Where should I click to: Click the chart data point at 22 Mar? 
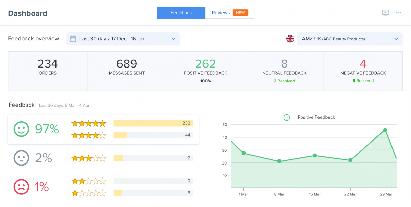tap(350, 160)
